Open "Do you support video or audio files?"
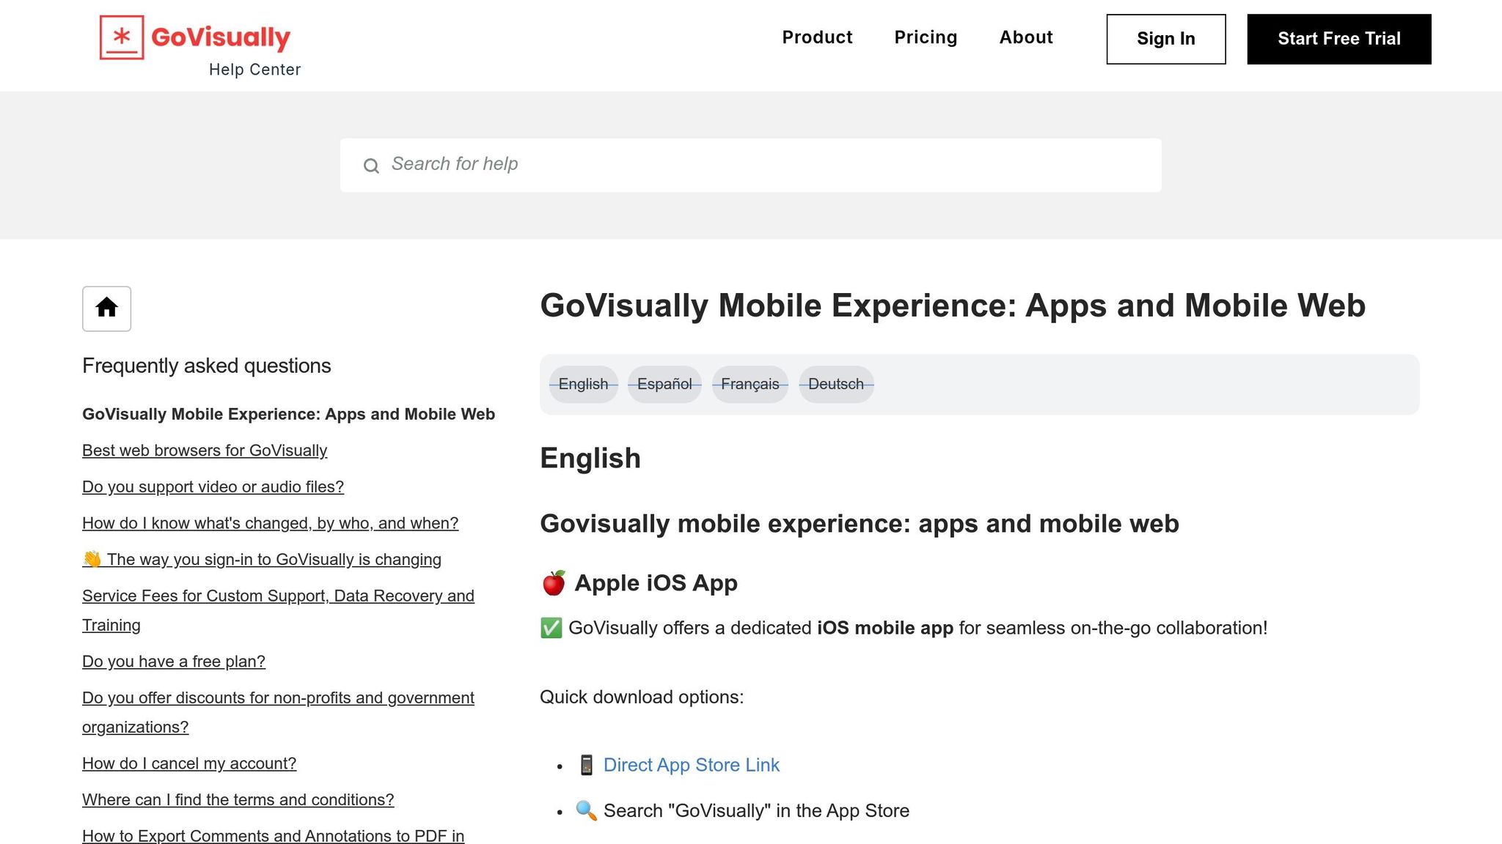 (213, 486)
